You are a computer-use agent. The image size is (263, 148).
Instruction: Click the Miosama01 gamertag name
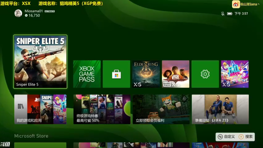coord(34,11)
